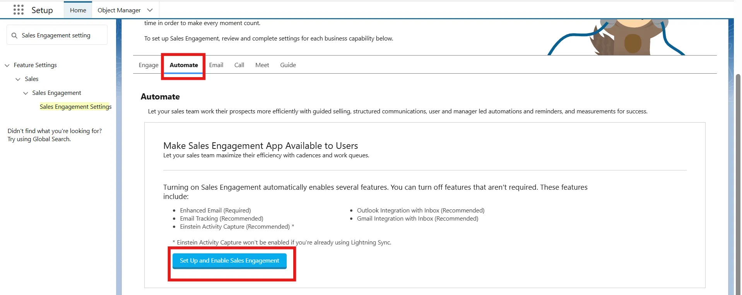Click the search magnifier icon in Quick Find
This screenshot has width=742, height=295.
coord(15,35)
